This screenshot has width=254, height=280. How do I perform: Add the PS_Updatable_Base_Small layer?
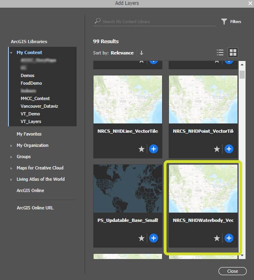[x=154, y=238]
